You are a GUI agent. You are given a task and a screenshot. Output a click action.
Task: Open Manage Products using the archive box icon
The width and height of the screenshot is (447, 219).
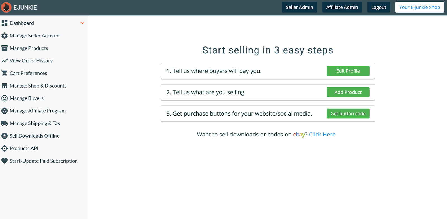(x=4, y=48)
